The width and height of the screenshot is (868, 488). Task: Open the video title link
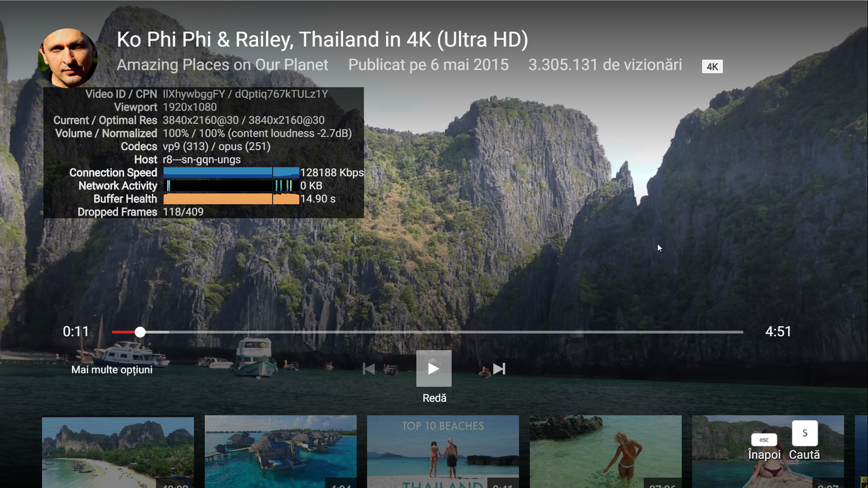click(323, 40)
